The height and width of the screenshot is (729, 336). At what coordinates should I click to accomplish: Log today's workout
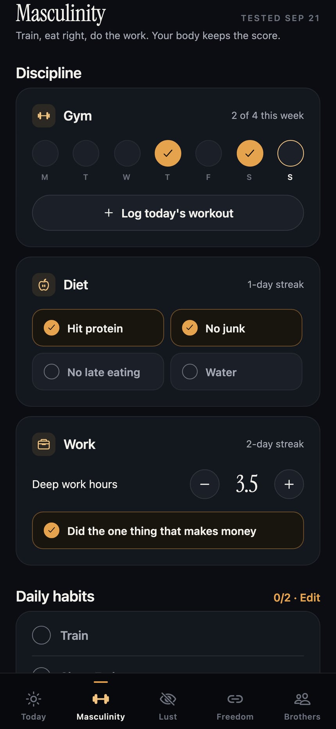pos(168,213)
